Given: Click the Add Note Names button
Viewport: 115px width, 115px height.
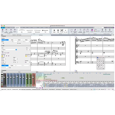Looking at the screenshot, I should coord(75,31).
